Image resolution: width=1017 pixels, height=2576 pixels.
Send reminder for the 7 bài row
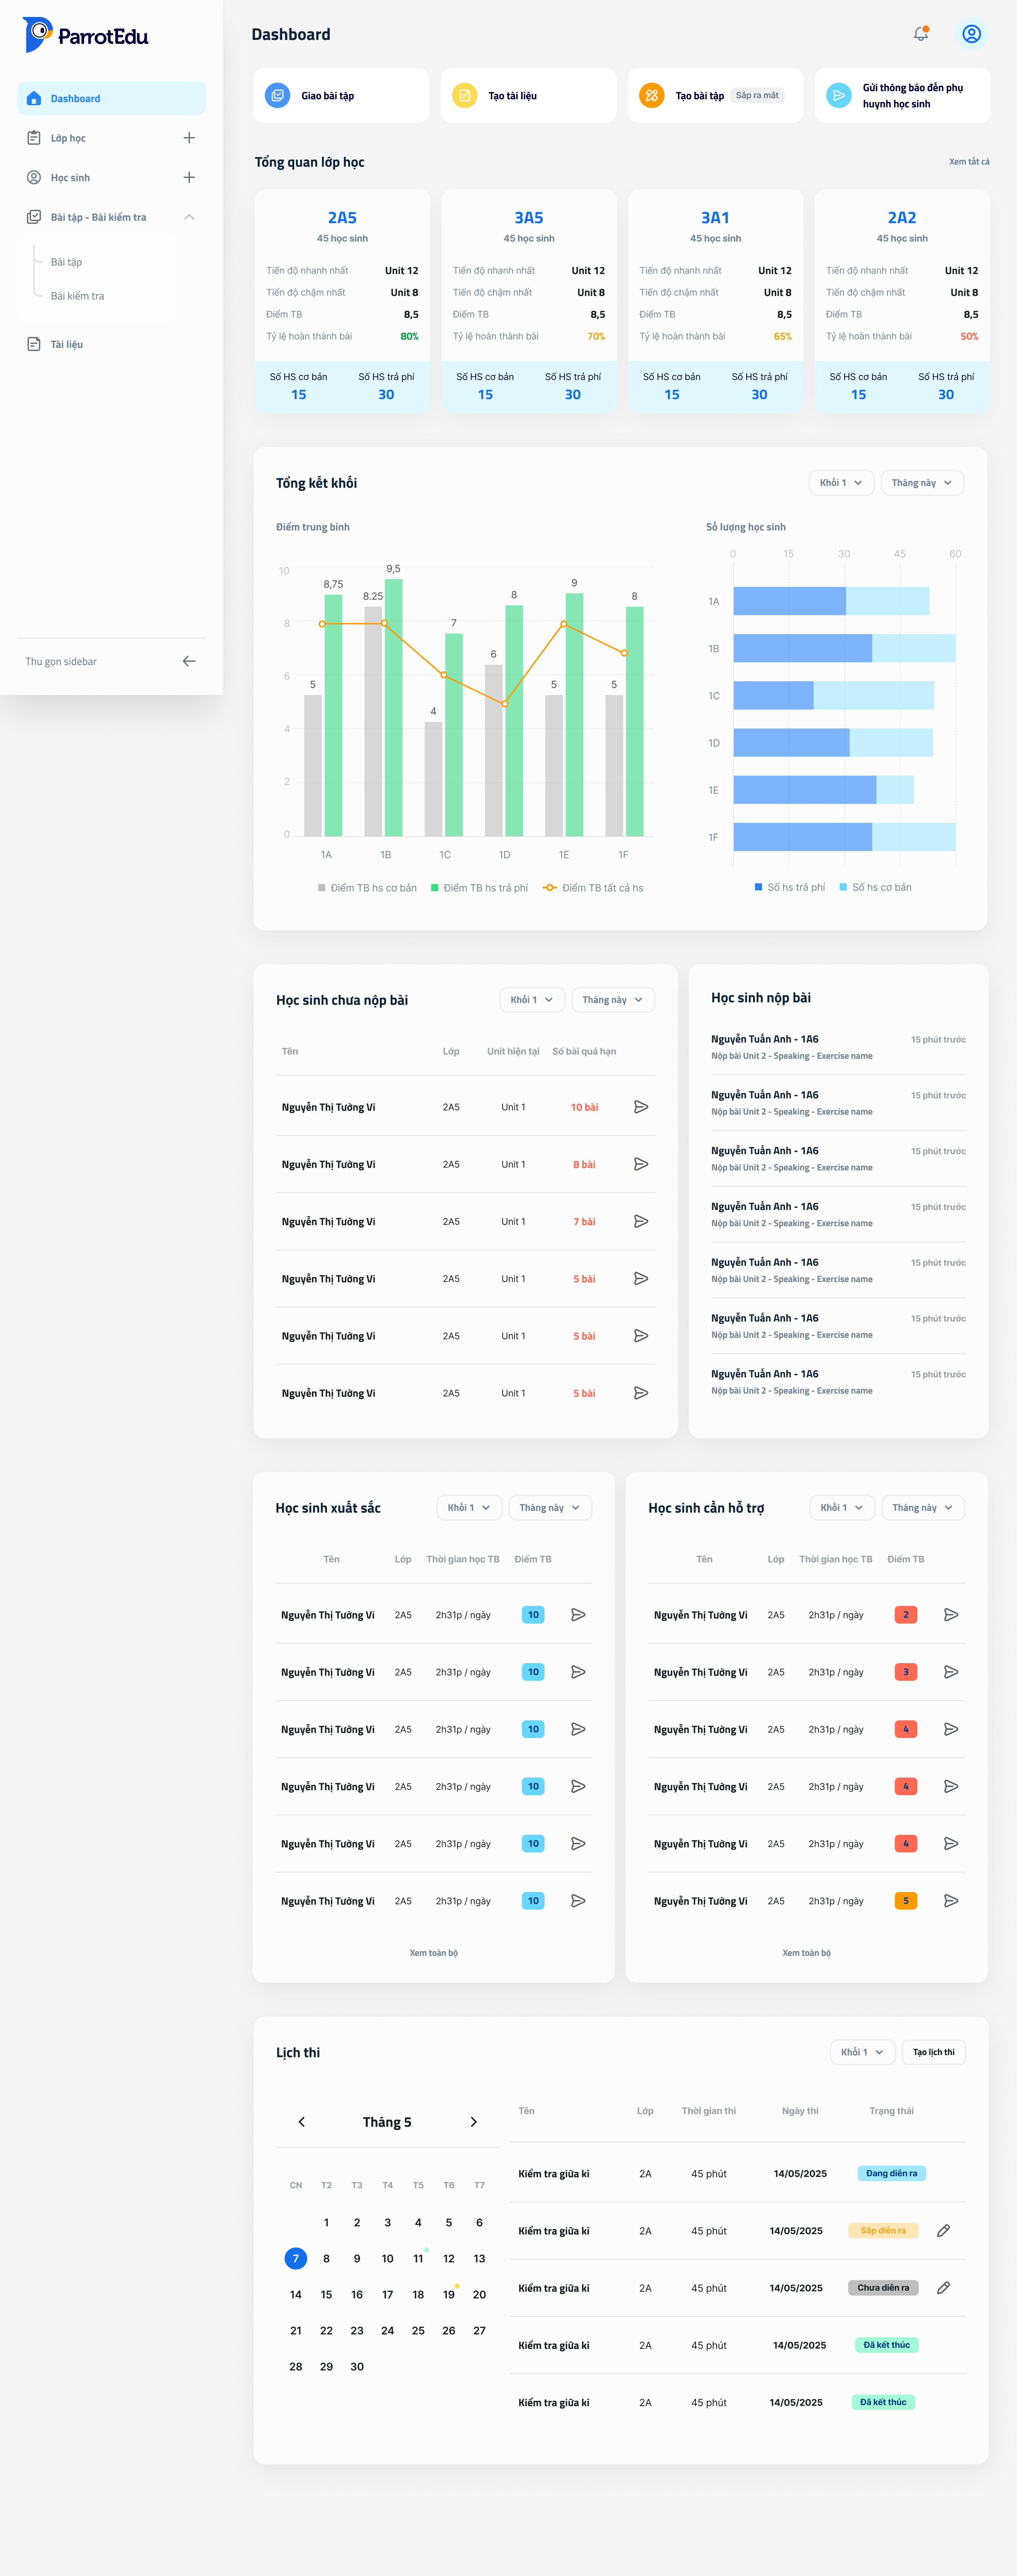tap(641, 1221)
